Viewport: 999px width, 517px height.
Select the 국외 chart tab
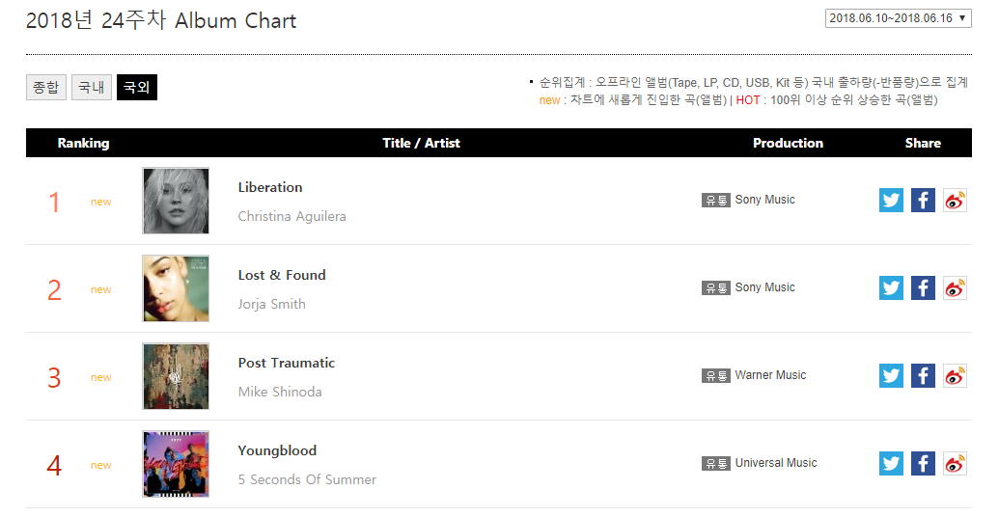[137, 88]
